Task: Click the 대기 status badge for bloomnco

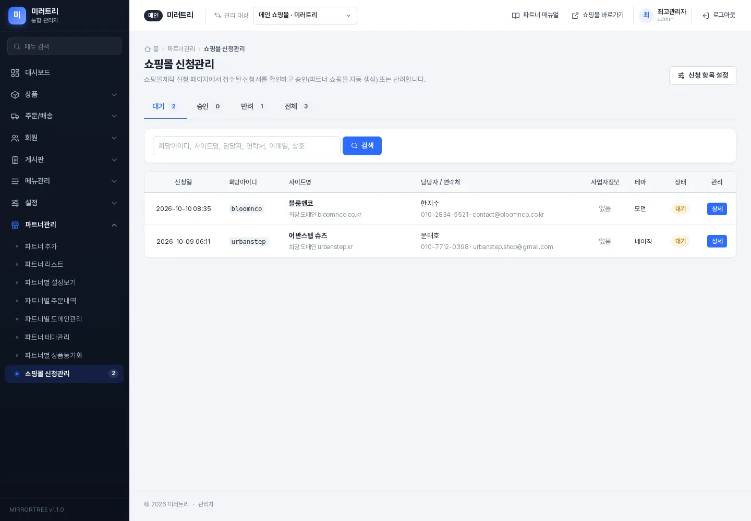Action: coord(681,209)
